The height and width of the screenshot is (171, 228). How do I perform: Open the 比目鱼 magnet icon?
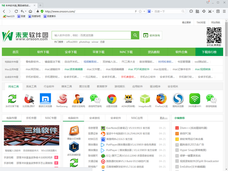[x=29, y=99]
